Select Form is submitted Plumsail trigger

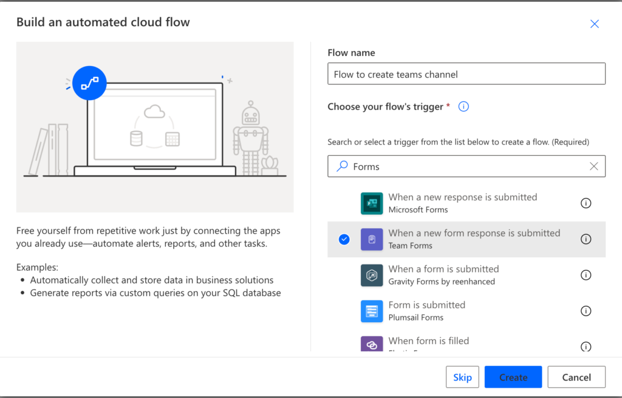pos(466,311)
